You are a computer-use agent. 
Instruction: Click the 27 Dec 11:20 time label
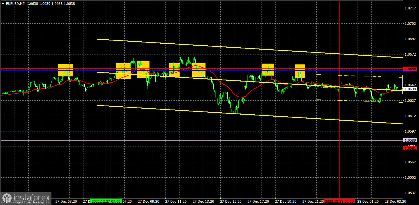tap(176, 201)
